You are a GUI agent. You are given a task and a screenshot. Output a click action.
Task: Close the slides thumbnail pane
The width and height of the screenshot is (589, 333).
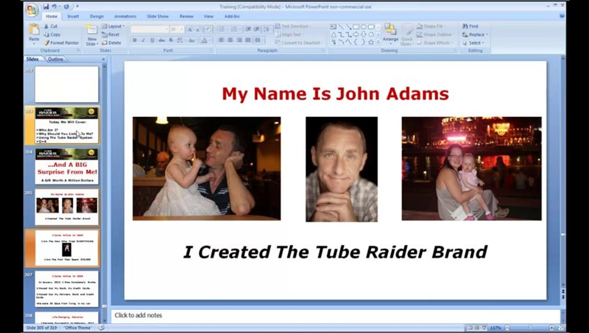pos(103,59)
